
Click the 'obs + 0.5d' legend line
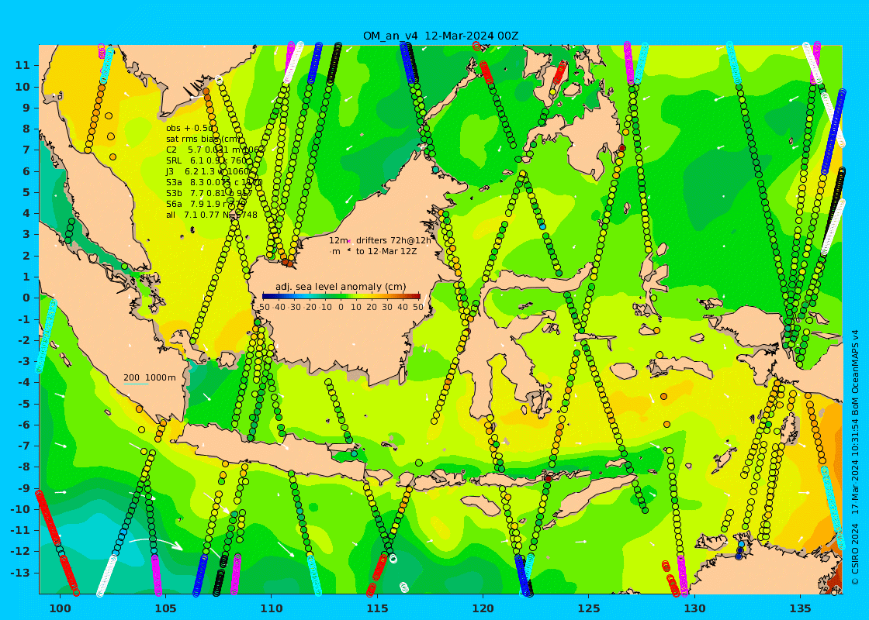(x=189, y=129)
